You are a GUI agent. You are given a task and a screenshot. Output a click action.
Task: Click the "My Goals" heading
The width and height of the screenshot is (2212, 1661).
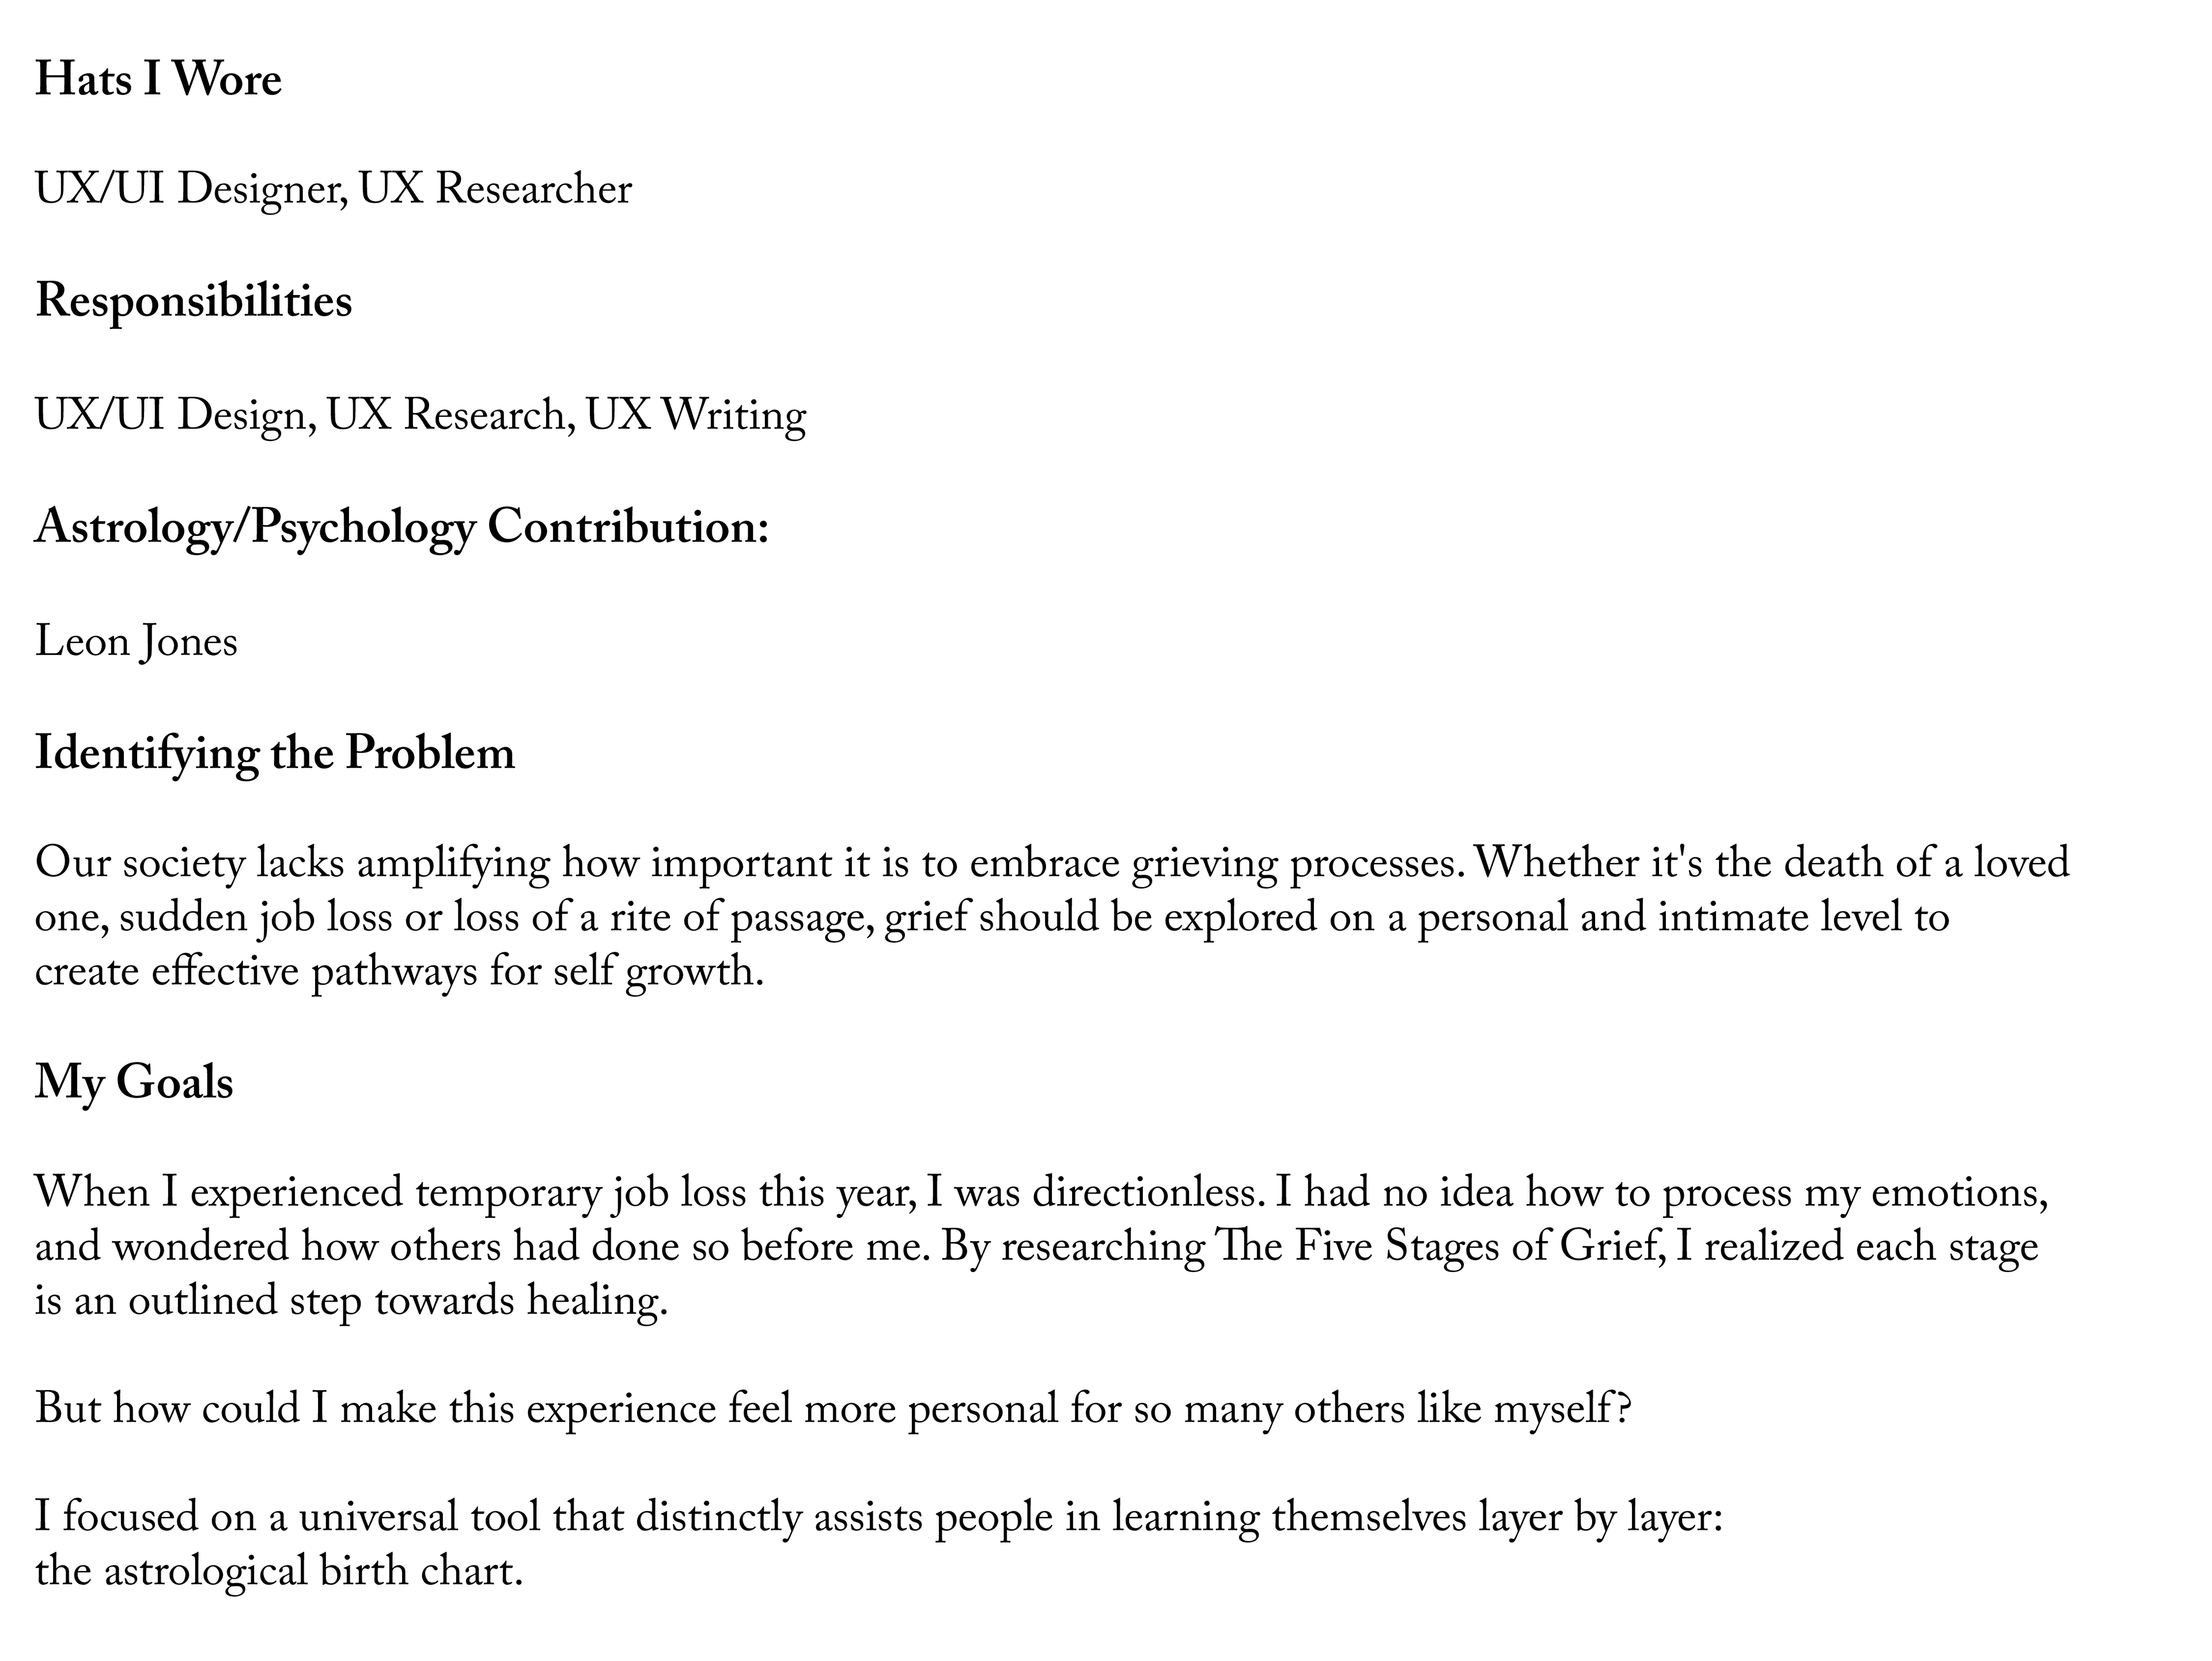[x=134, y=1083]
